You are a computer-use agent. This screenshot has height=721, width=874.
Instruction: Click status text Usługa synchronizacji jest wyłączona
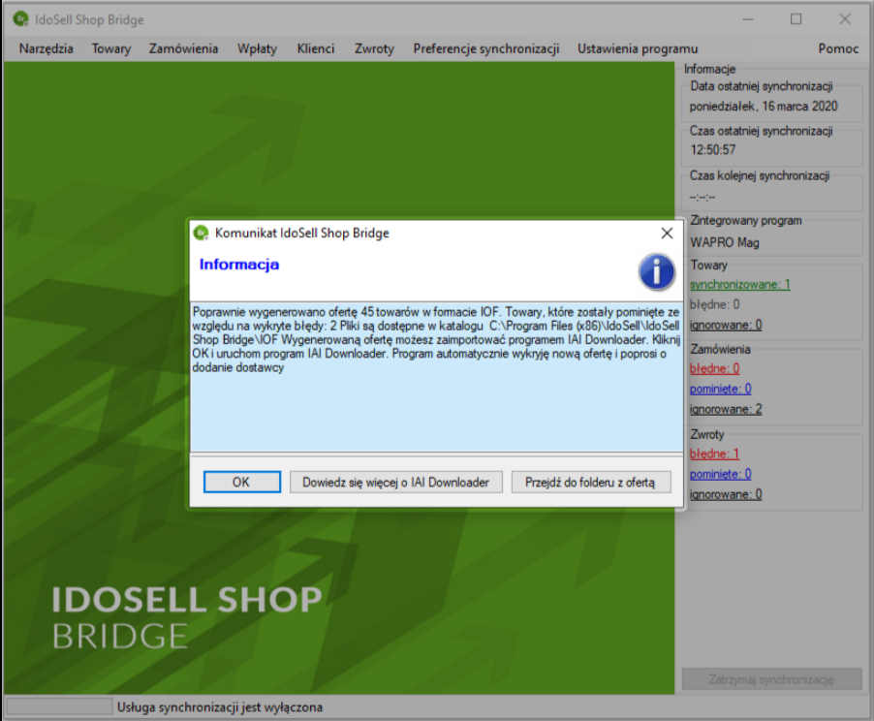(220, 707)
